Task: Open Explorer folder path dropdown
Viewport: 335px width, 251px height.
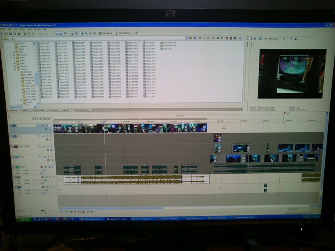Action: [x=187, y=38]
